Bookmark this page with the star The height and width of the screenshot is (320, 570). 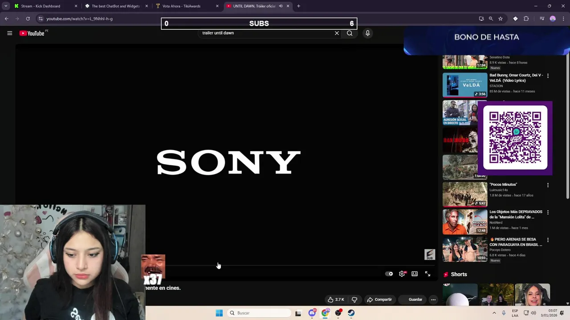pos(501,19)
